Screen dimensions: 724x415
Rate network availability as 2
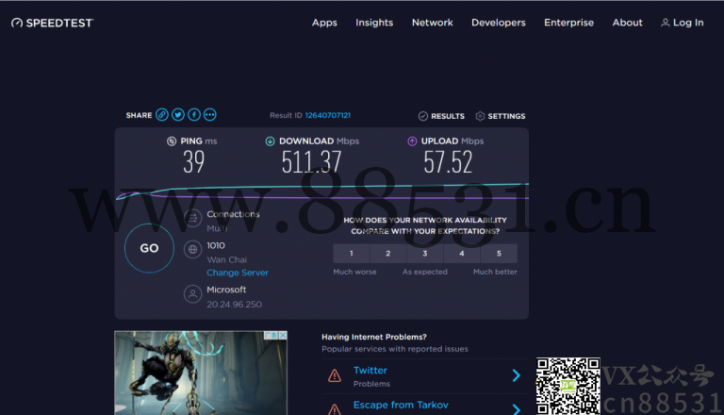[x=387, y=254]
